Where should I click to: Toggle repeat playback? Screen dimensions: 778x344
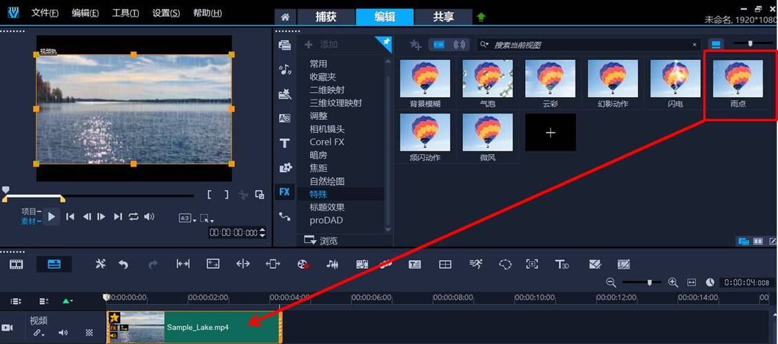(x=134, y=217)
